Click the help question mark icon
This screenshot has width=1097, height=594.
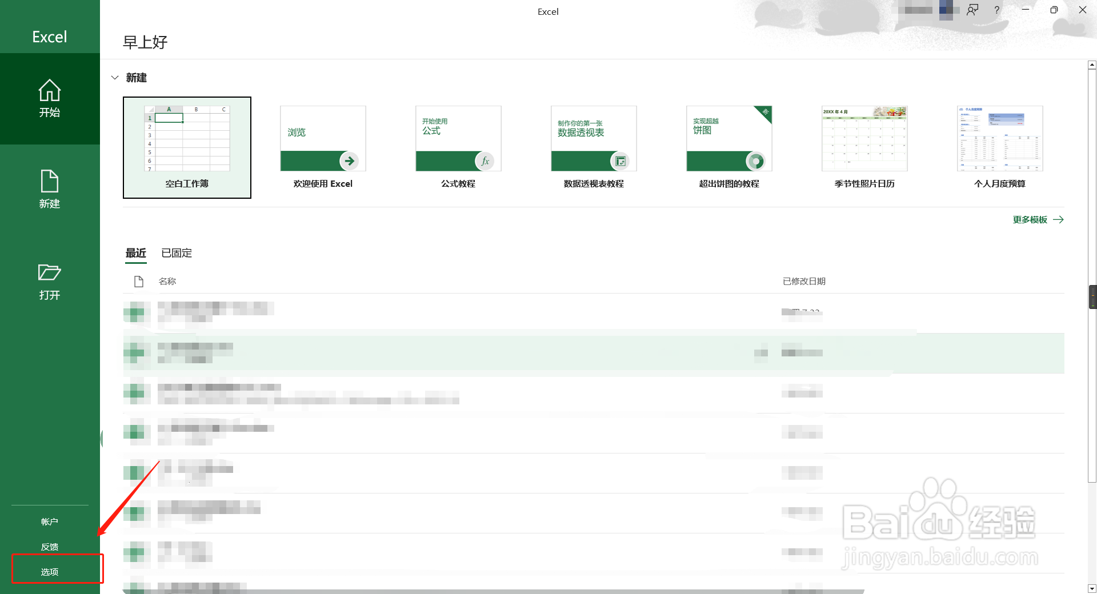997,10
